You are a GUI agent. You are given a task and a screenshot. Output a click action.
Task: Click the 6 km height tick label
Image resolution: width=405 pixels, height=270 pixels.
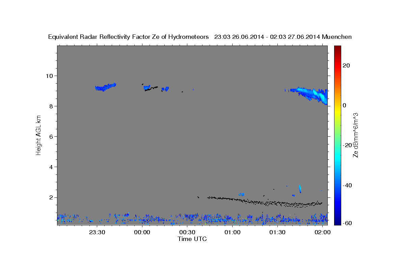52,136
